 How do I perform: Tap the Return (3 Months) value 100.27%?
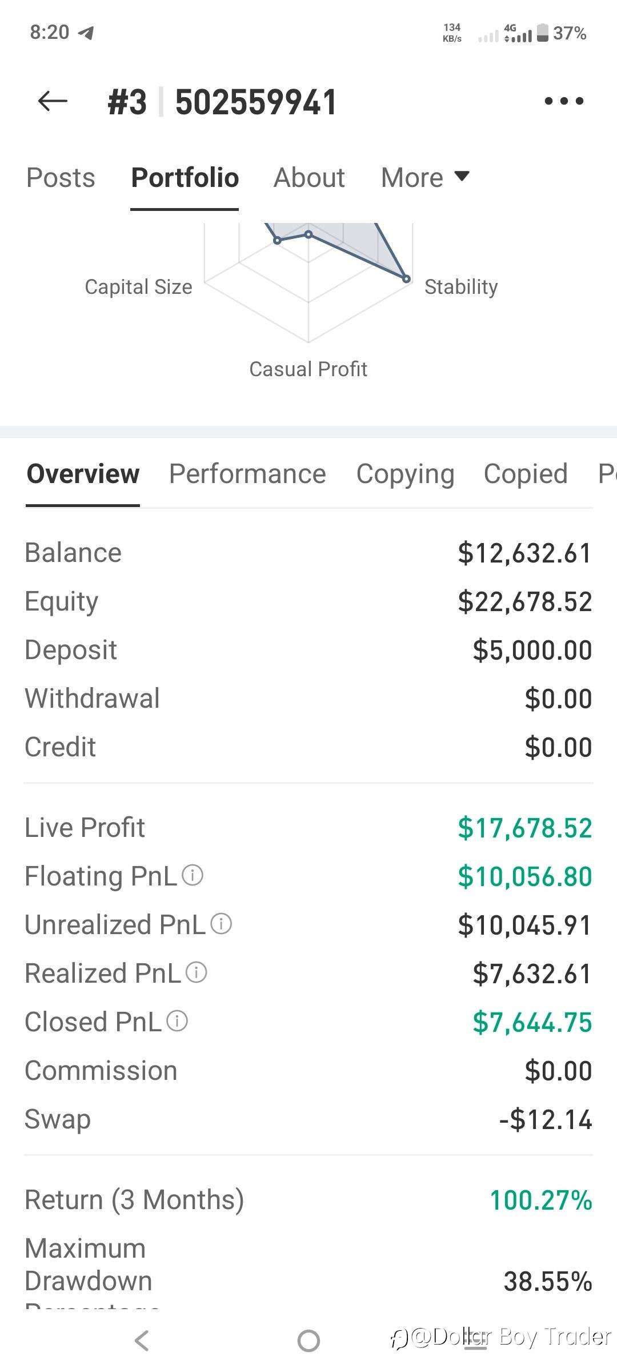pos(541,1200)
